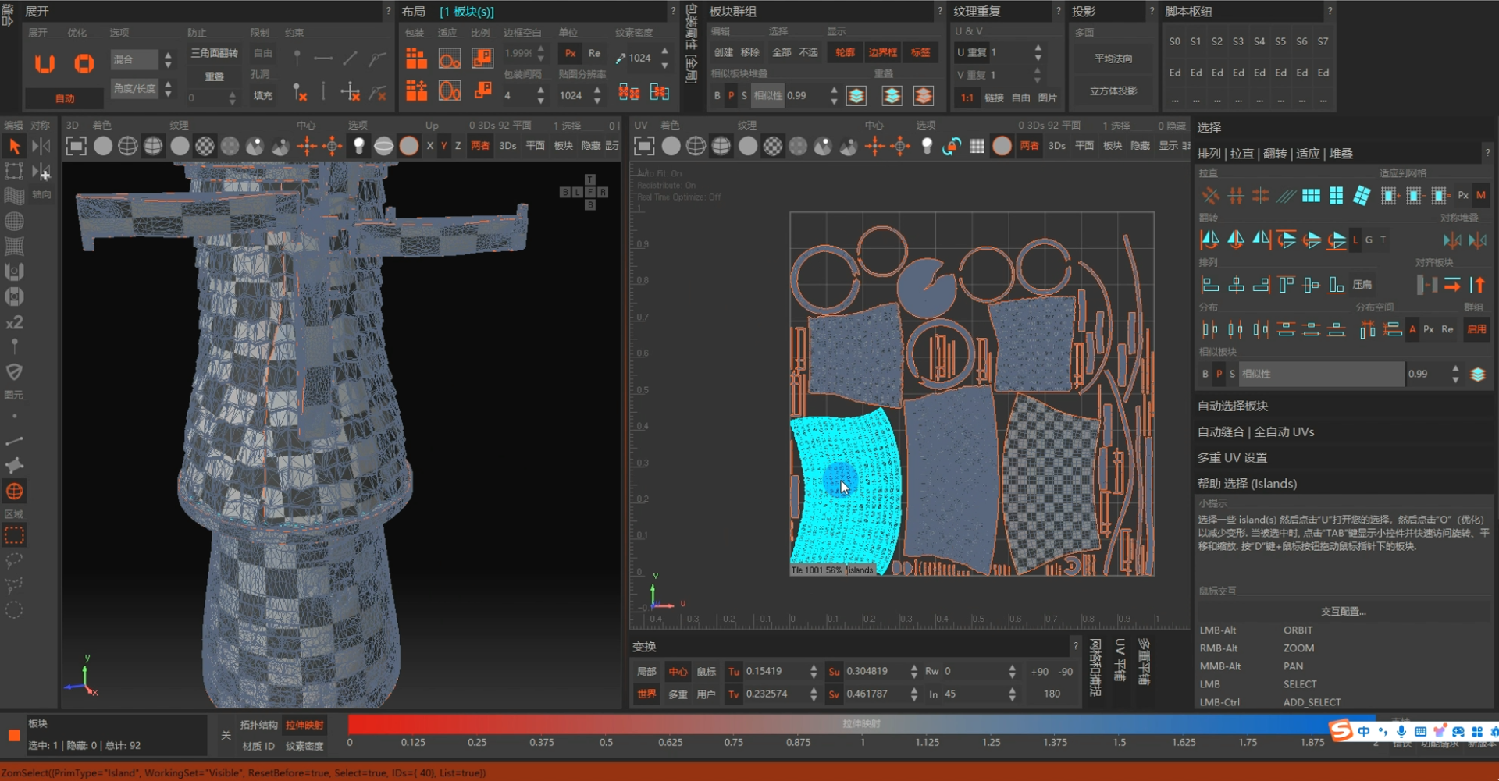1499x781 pixels.
Task: Toggle the 启用 button under 群组
Action: (x=1476, y=329)
